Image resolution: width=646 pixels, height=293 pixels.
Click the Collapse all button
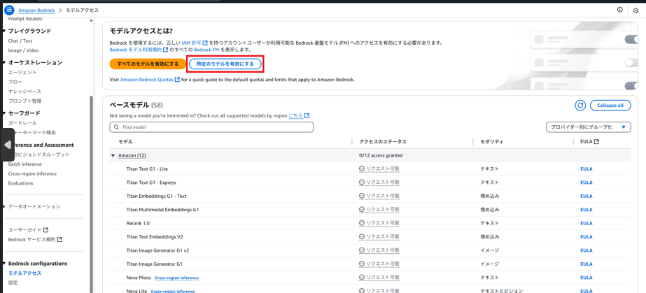coord(610,106)
